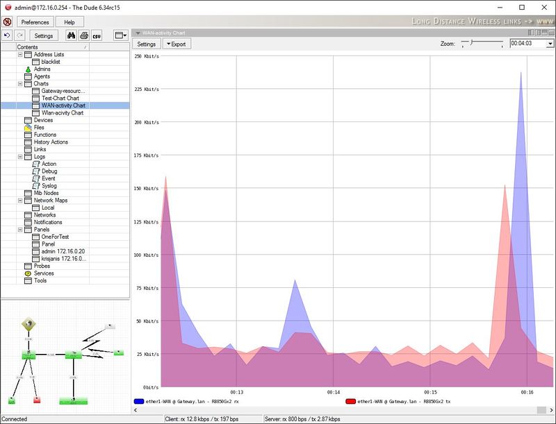Open the Gateway-resourc... chart item
Viewport: 556px width, 424px height.
click(x=63, y=91)
